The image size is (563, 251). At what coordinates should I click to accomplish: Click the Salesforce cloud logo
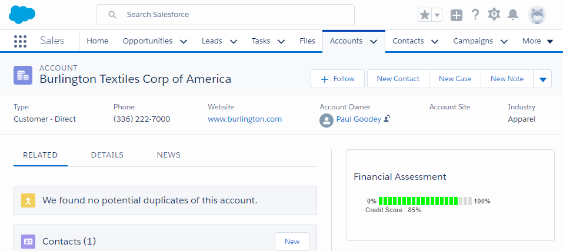click(22, 15)
